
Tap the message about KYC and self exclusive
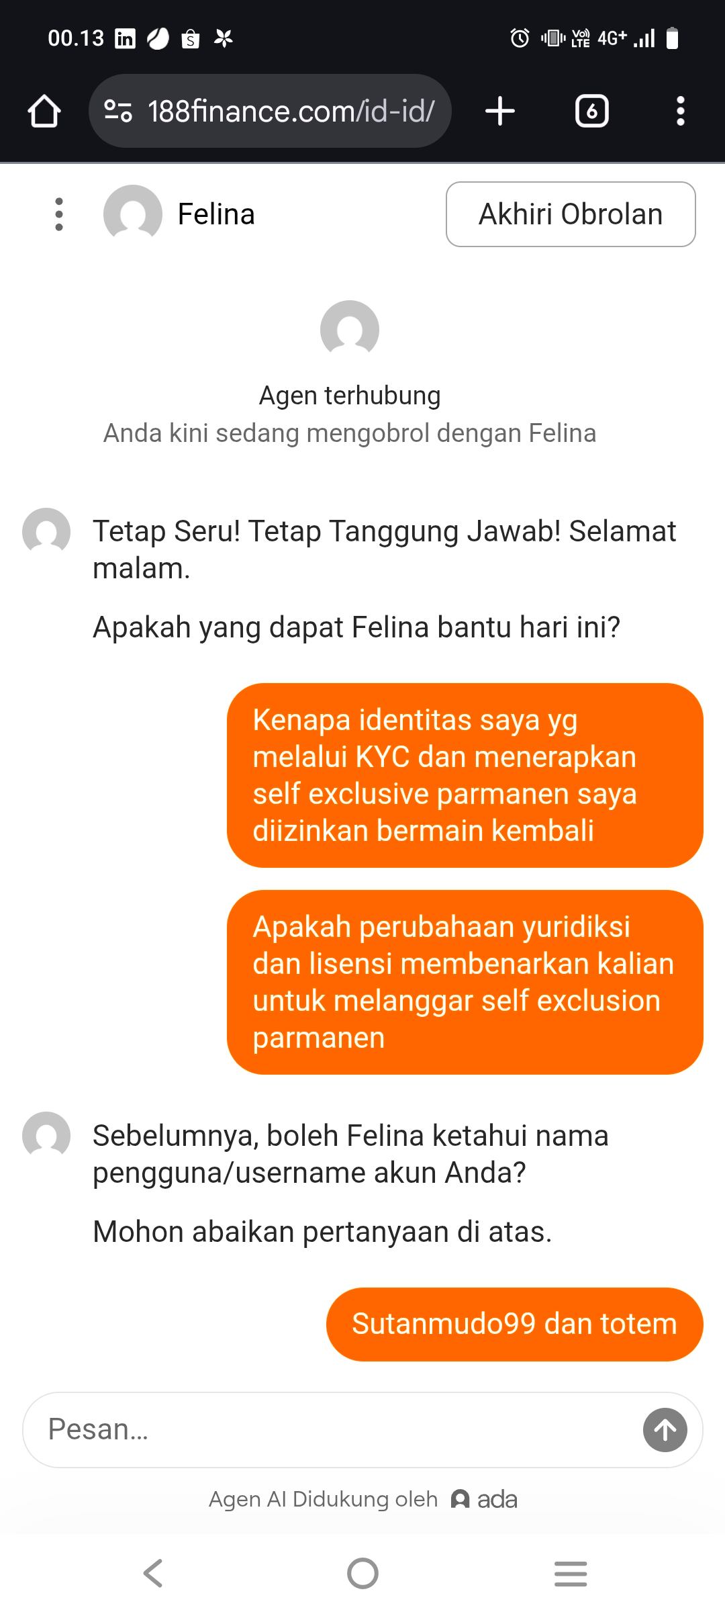pos(465,775)
